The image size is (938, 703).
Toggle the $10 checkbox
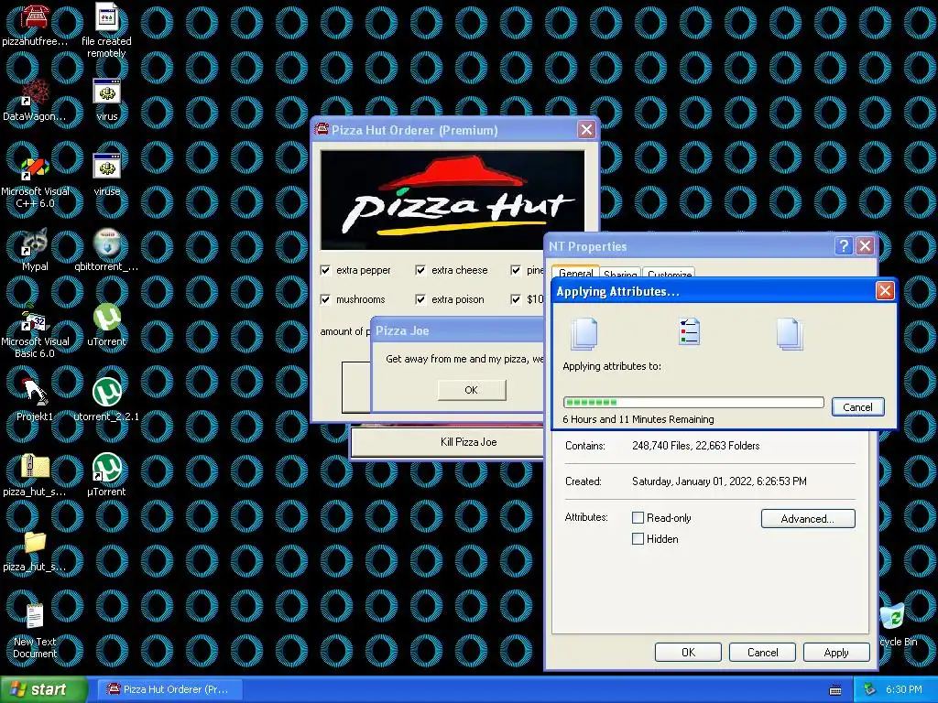coord(516,299)
